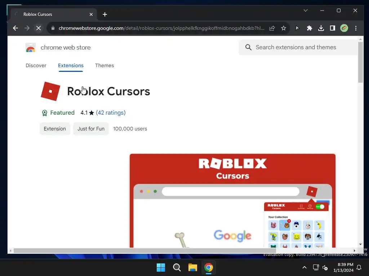Open the notifications bell
Viewport: 369px width, 276px height.
pyautogui.click(x=359, y=267)
